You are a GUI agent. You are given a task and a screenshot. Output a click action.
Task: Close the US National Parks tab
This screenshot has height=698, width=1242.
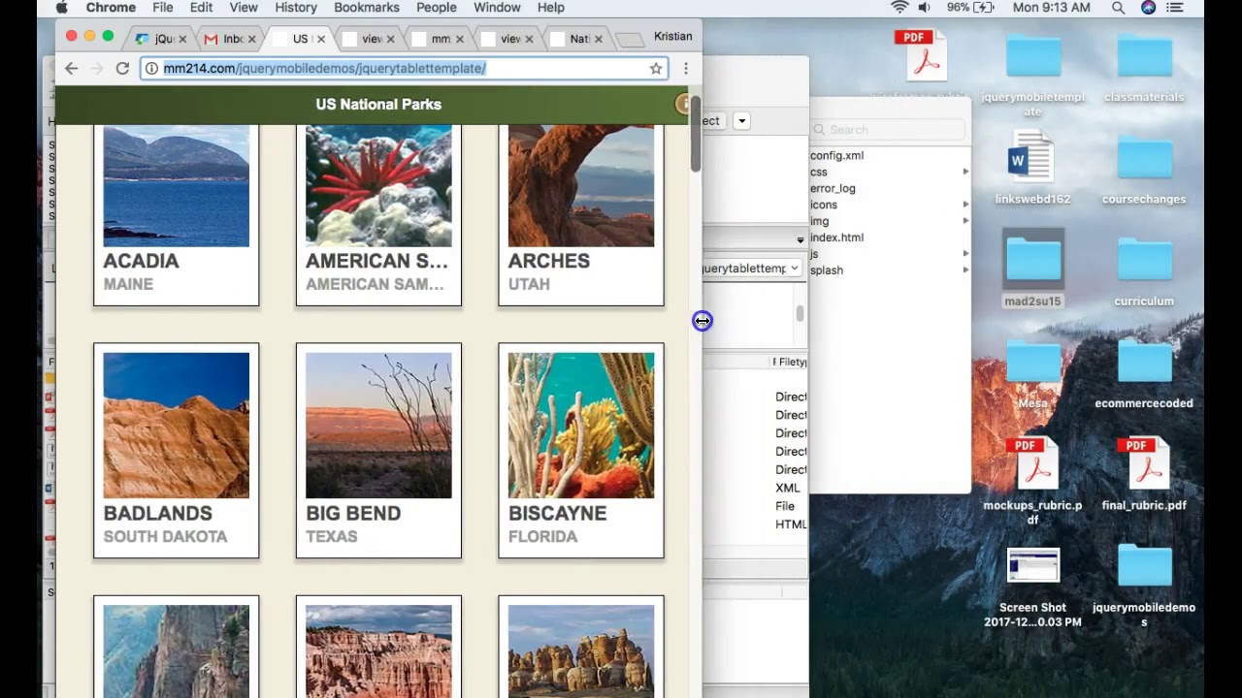coord(320,39)
